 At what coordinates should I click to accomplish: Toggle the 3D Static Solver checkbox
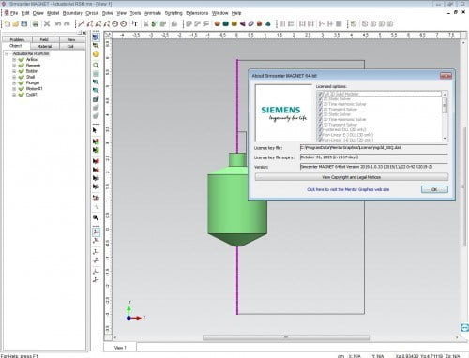(x=320, y=114)
